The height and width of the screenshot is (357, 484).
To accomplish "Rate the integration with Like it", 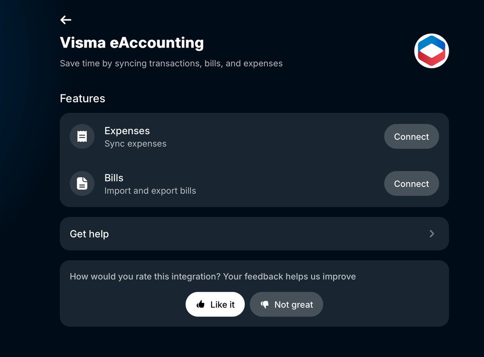I will point(215,304).
